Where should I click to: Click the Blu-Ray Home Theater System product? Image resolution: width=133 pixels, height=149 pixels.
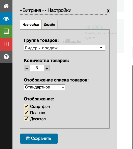[x=101, y=36]
